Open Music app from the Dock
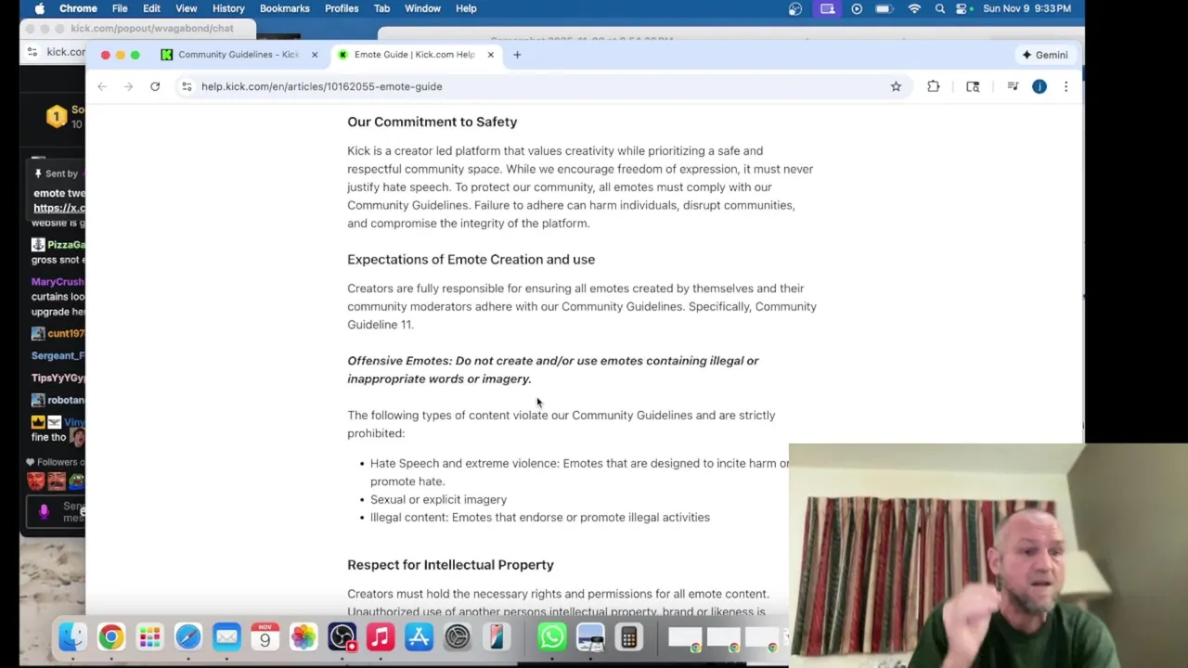Viewport: 1188px width, 668px height. [x=381, y=636]
